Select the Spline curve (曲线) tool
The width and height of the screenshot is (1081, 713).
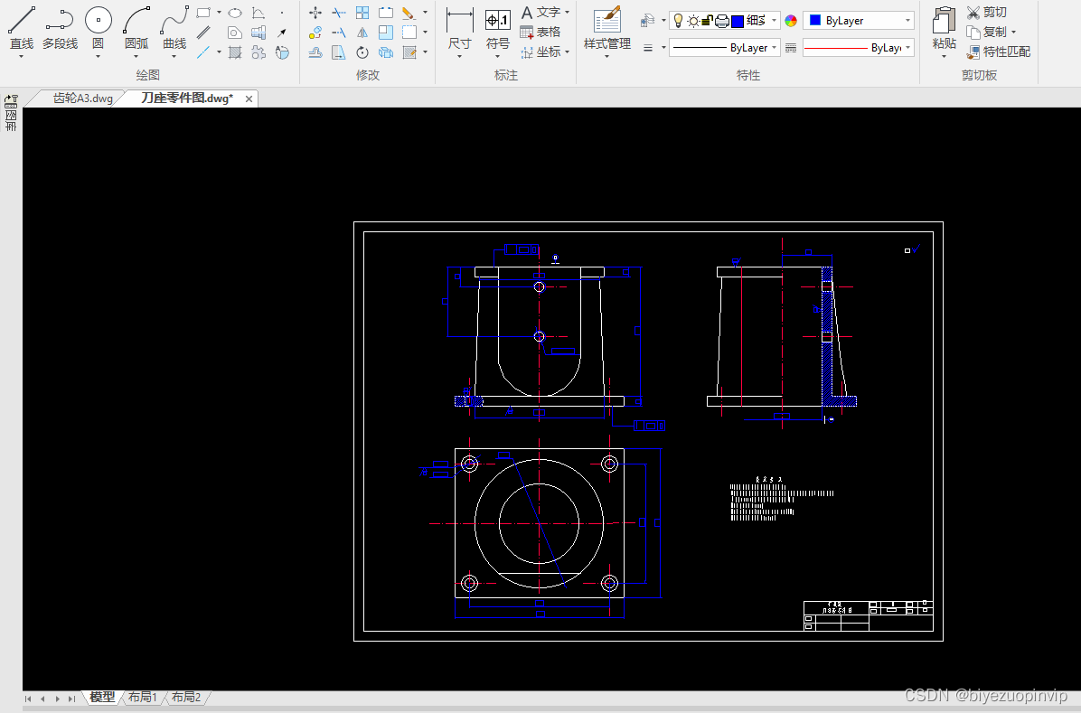click(x=174, y=28)
